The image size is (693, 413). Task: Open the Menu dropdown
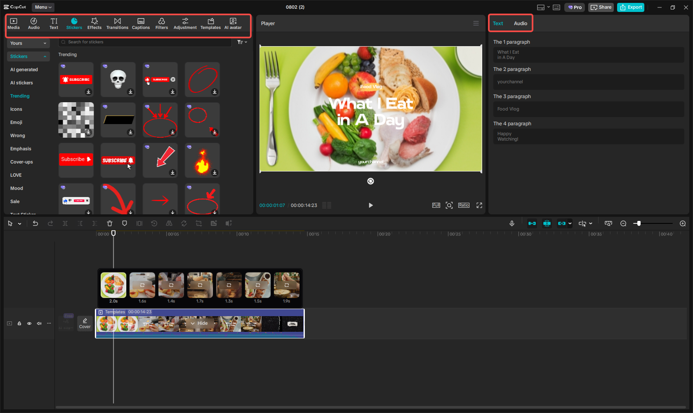point(42,7)
